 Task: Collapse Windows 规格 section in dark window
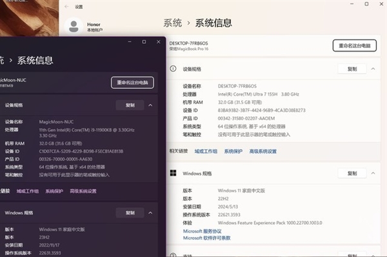pos(150,212)
